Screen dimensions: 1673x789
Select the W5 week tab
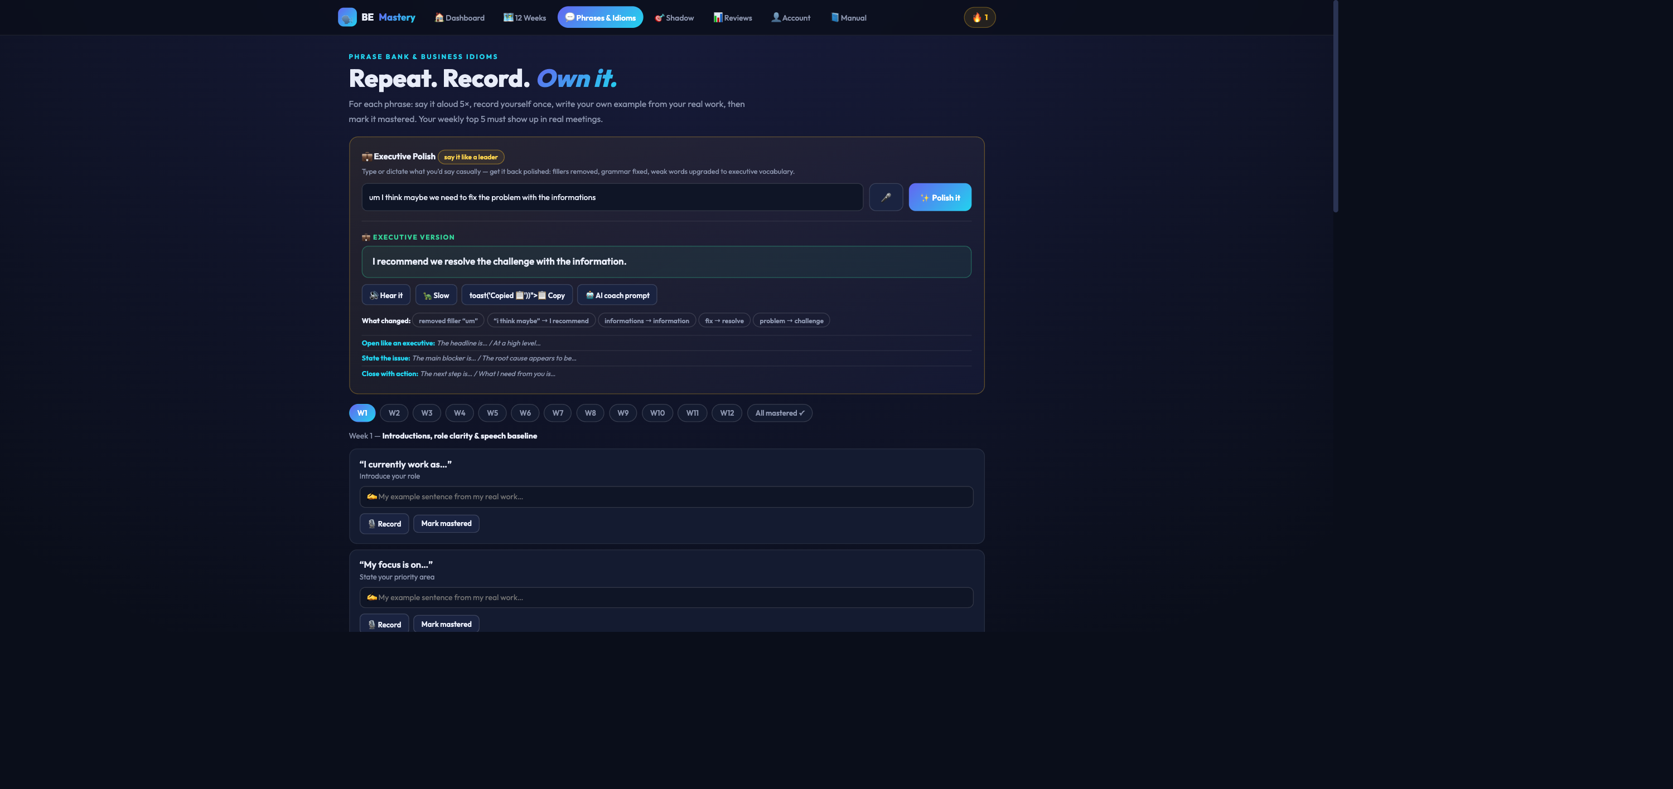[x=492, y=413]
